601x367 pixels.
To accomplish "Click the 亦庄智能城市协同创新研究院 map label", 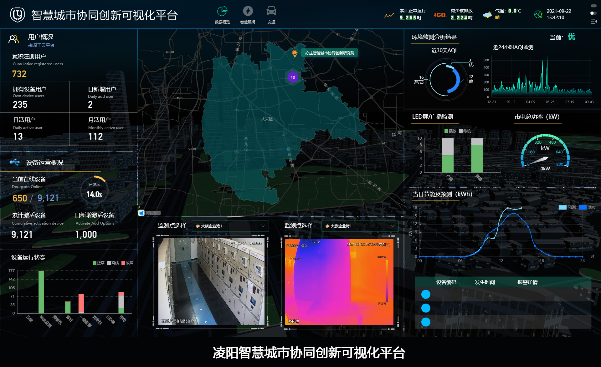I will pos(329,53).
